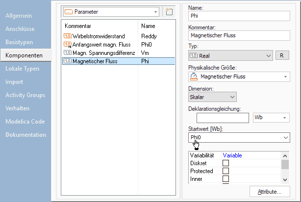Screen dimensions: 301x202
Task: Click the Kommentar field Magnetischer Fluss
Action: tap(239, 35)
